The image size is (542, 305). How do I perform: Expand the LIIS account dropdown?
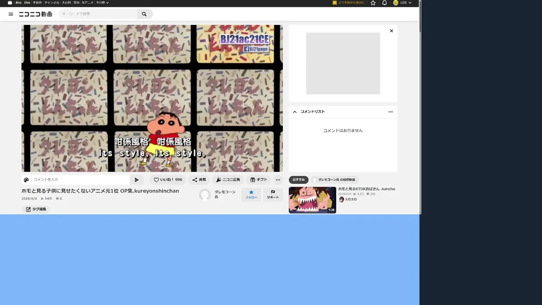(406, 3)
